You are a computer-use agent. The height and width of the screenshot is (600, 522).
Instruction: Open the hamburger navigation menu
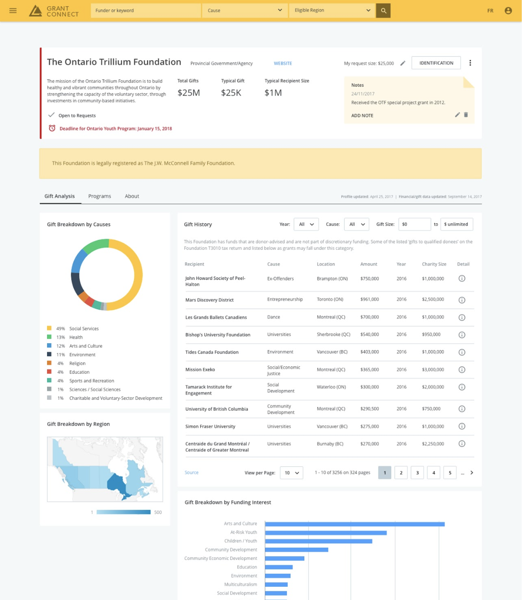click(x=13, y=10)
